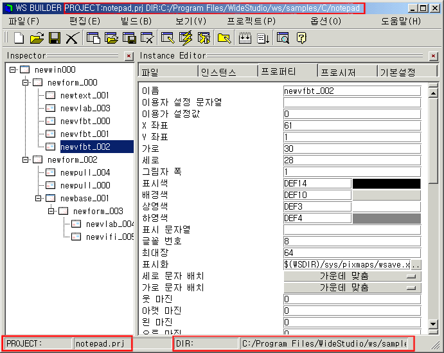Click the yellow folder with pencil icon
444x353 pixels.
click(224, 38)
